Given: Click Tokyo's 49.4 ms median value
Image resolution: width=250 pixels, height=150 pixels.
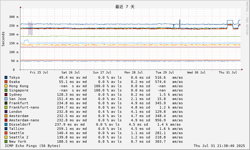Looking at the screenshot, I should click(66, 77).
